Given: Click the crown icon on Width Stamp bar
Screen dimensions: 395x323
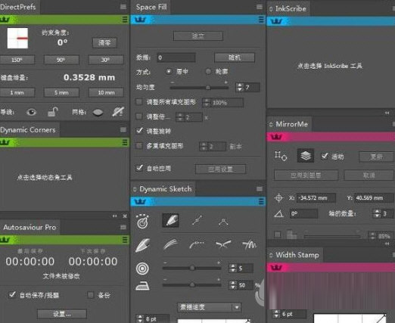Looking at the screenshot, I should (276, 268).
